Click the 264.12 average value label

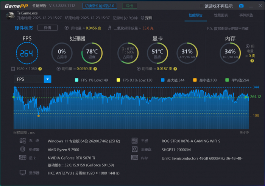[256, 97]
